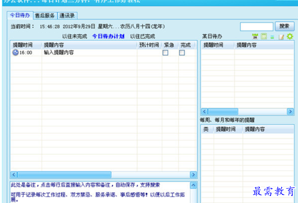Click 某日待办 left scroll arrow
298x203 pixels.
(x=205, y=112)
